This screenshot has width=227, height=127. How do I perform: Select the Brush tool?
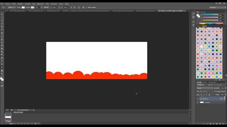[2, 36]
